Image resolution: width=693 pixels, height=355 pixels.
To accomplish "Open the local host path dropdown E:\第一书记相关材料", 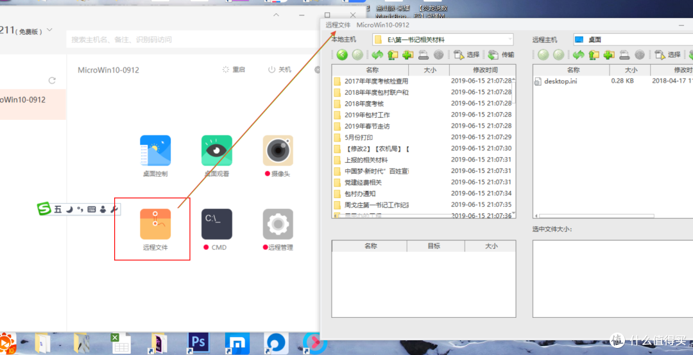I will 443,40.
